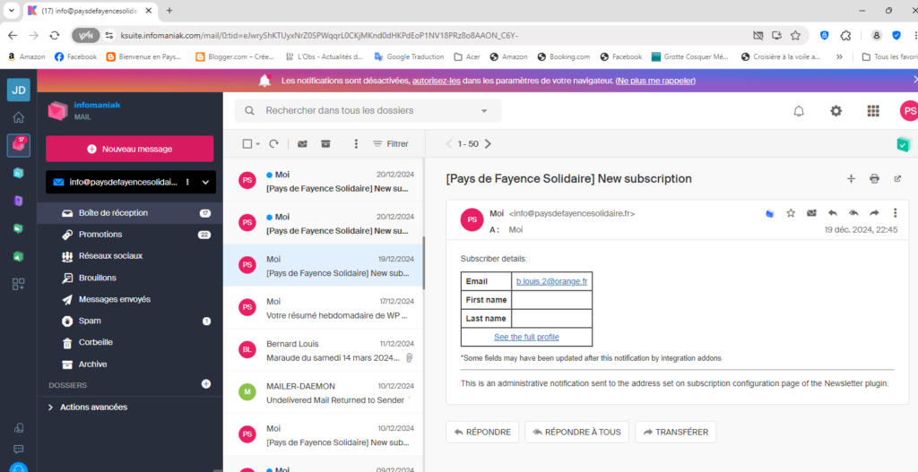Click the forward arrow icon in email header
This screenshot has width=918, height=472.
point(874,213)
